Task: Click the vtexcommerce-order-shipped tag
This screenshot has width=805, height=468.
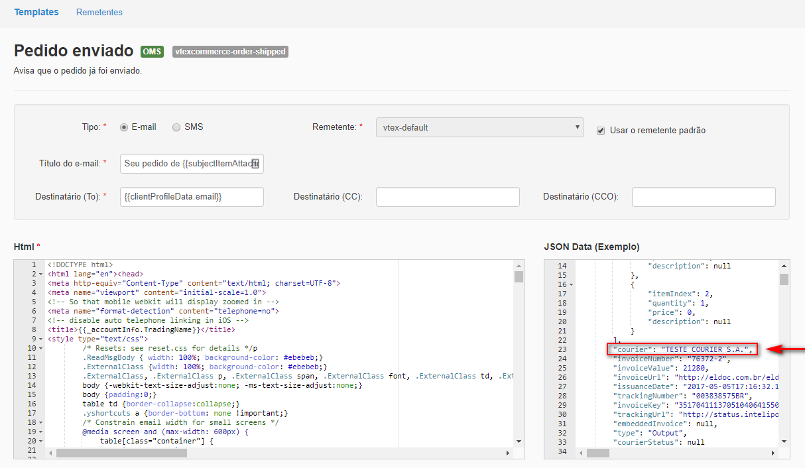Action: [x=230, y=51]
